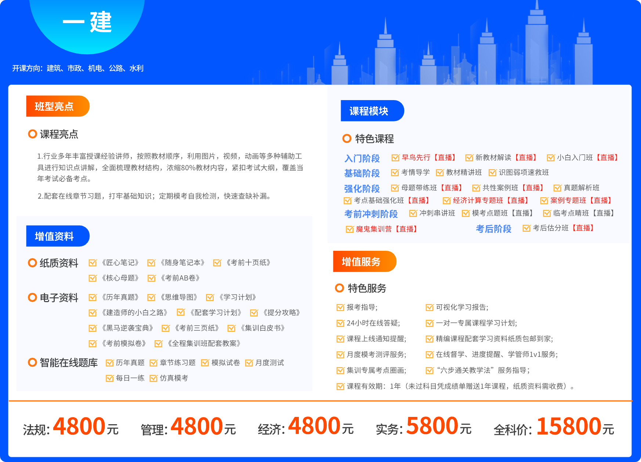Image resolution: width=641 pixels, height=462 pixels.
Task: Open the 增值资料 section label
Action: [x=58, y=236]
